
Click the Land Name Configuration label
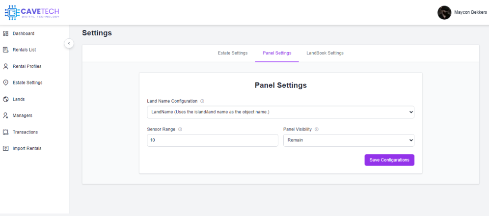pyautogui.click(x=172, y=101)
